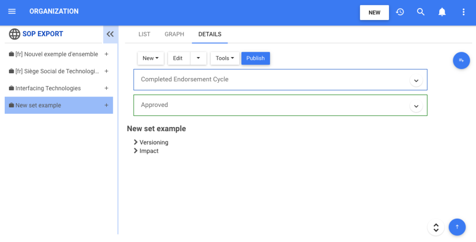Screen dimensions: 476x242
Task: Open the history clock icon
Action: (400, 12)
